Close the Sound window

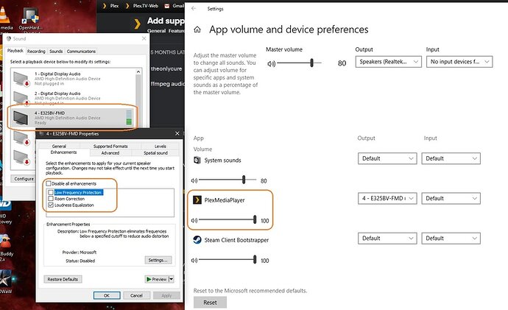[x=144, y=38]
